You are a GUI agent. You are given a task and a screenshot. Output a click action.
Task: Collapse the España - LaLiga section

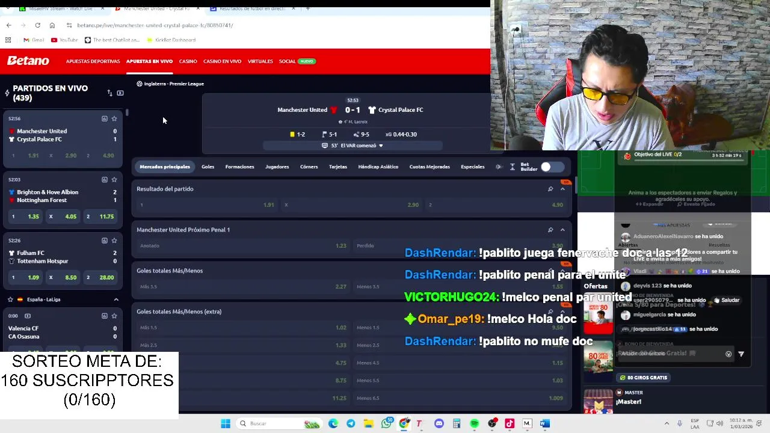116,299
